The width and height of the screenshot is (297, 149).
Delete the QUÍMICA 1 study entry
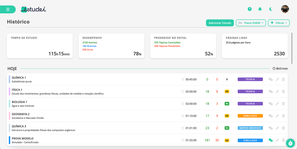283,79
